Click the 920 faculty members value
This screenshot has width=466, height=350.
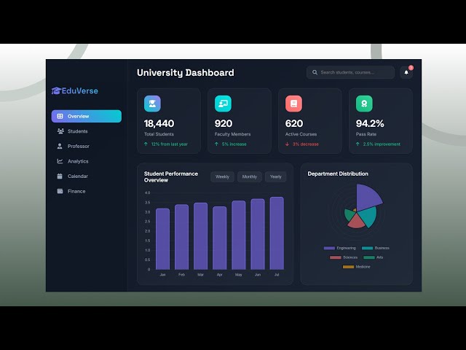click(224, 123)
